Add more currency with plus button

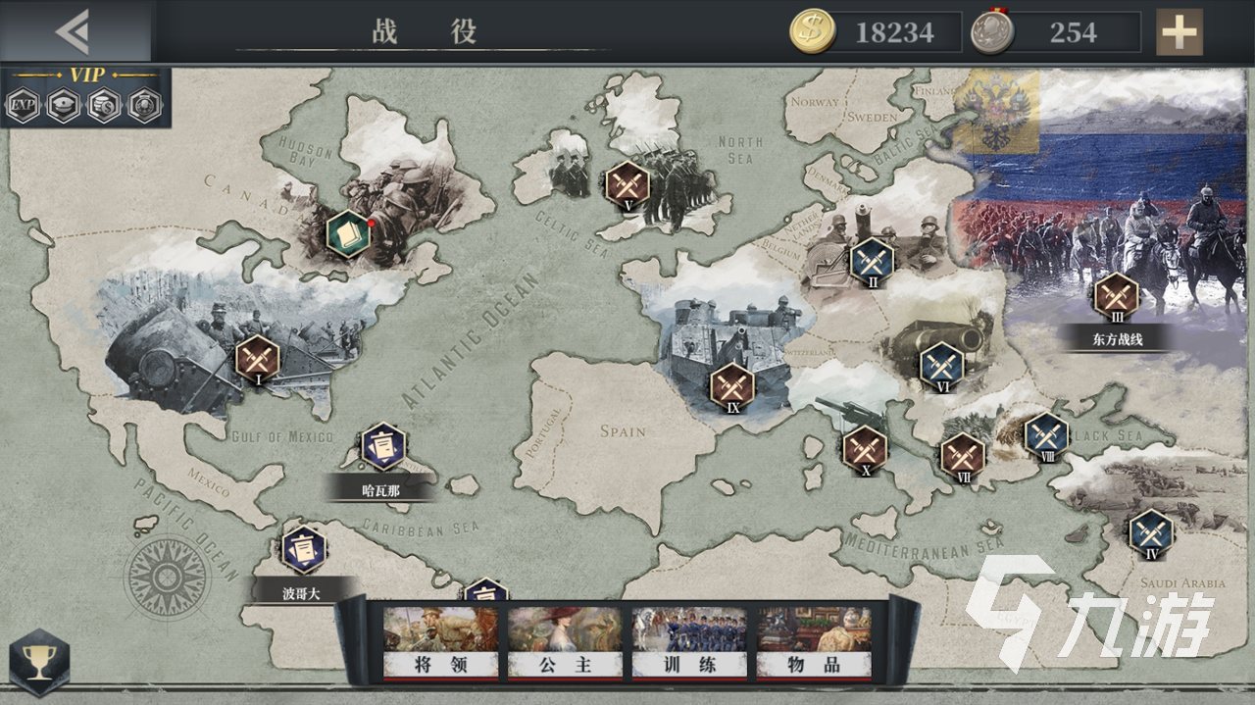click(x=1179, y=33)
